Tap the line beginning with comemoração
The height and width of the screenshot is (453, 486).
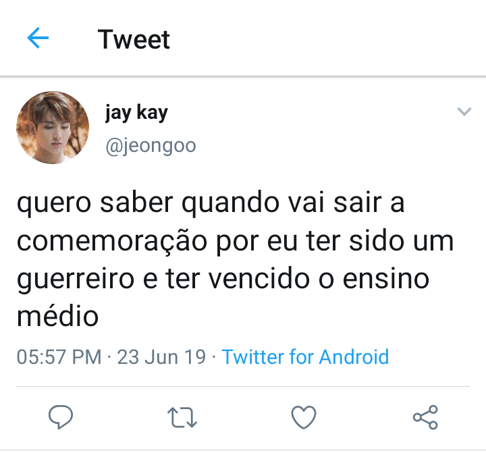236,242
